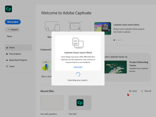The image size is (156, 117).
Task: Click the Learn lightbulb icon
Action: click(7, 66)
